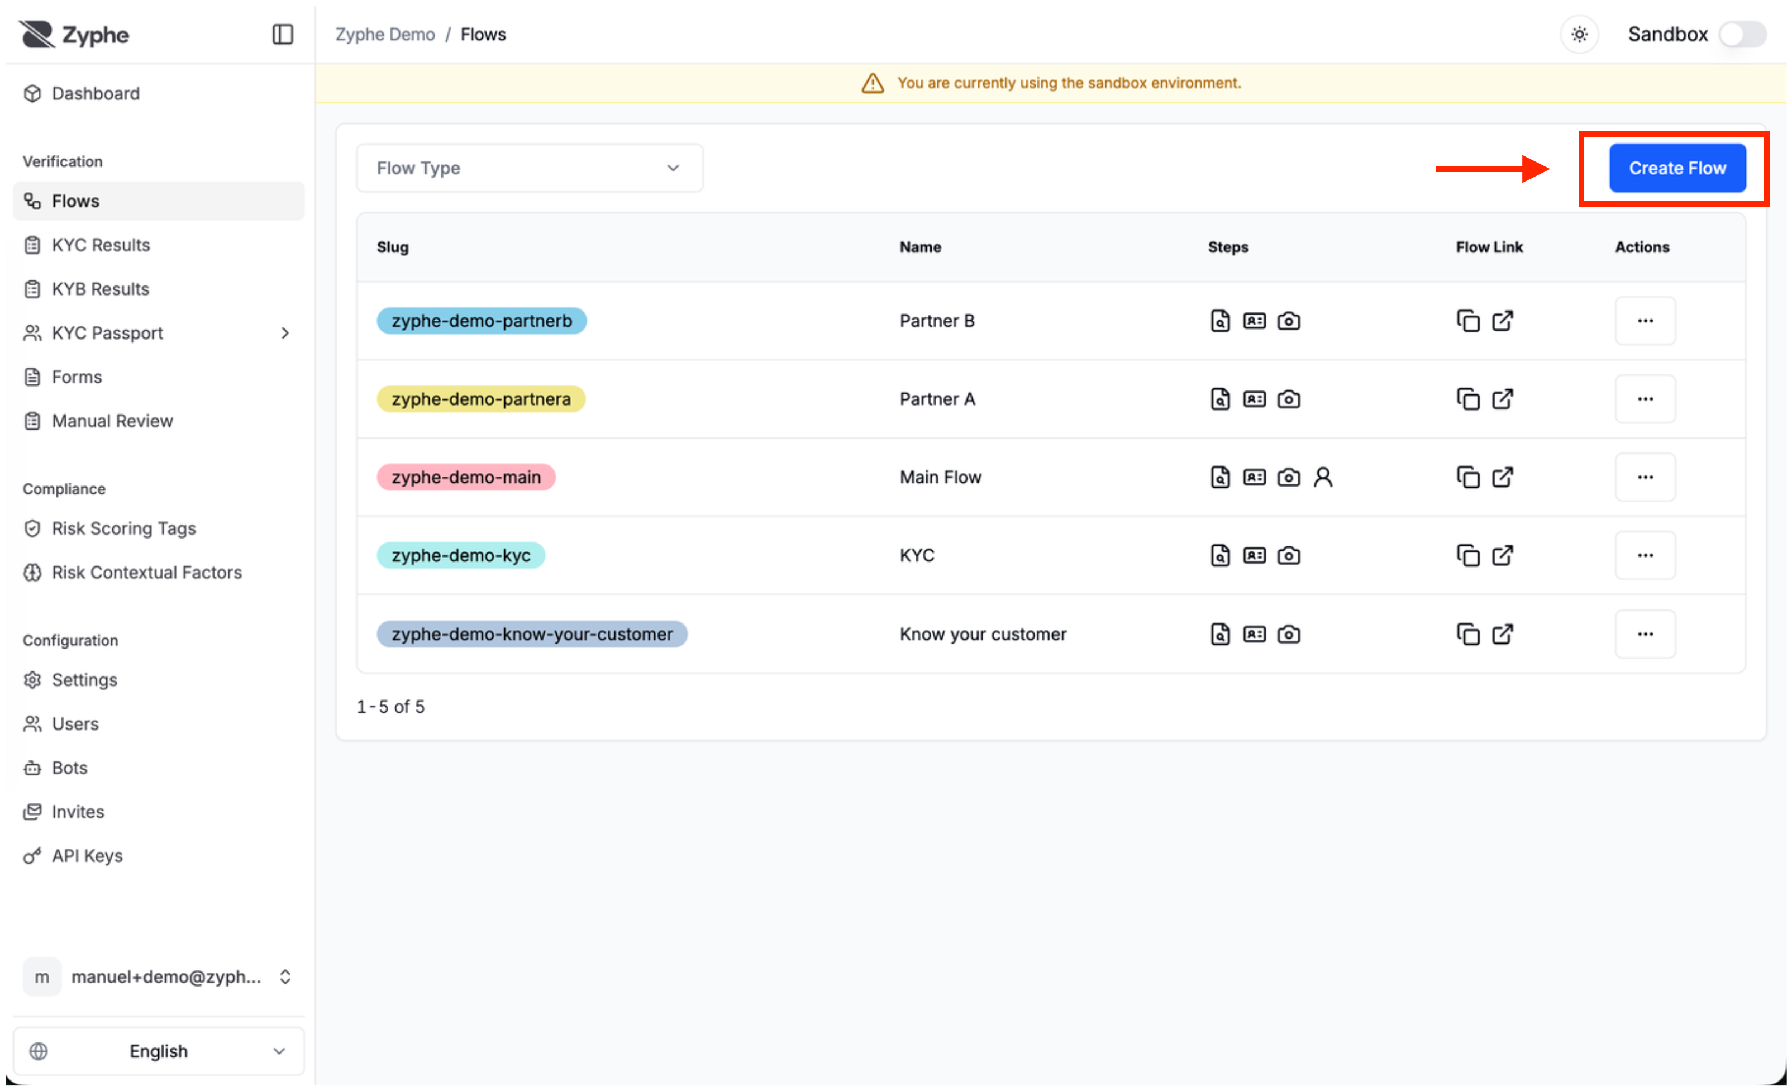Open Users page
Image resolution: width=1792 pixels, height=1091 pixels.
tap(159, 723)
